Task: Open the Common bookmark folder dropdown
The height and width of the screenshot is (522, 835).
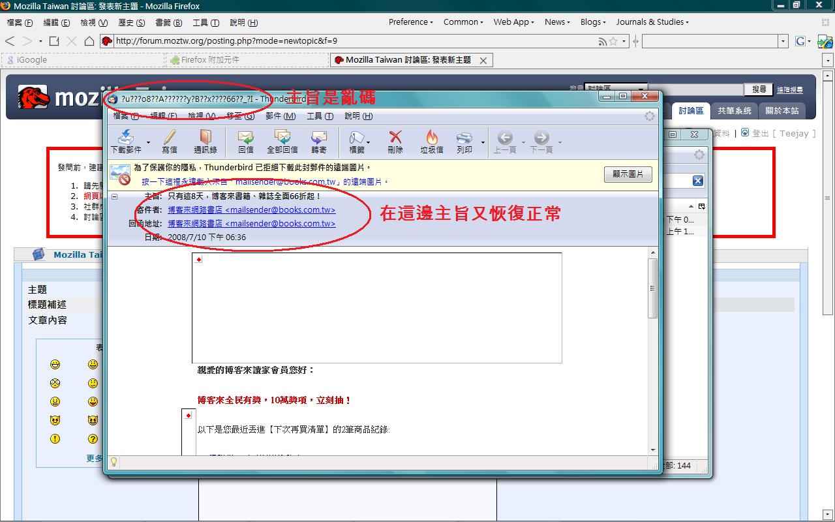Action: (x=463, y=22)
